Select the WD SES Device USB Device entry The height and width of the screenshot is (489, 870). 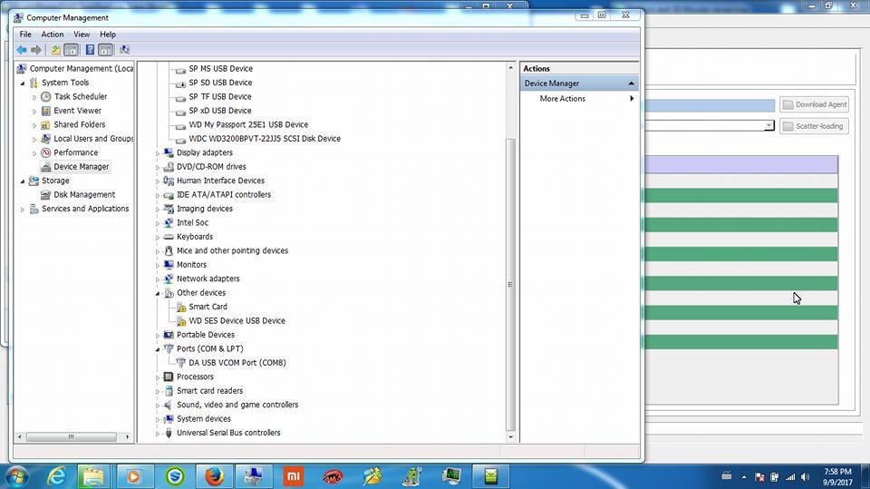tap(237, 320)
